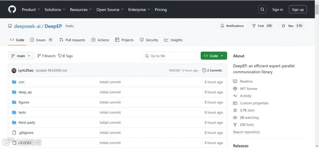Fork the repository
Viewport: 319px width, 148px height.
coord(263,26)
